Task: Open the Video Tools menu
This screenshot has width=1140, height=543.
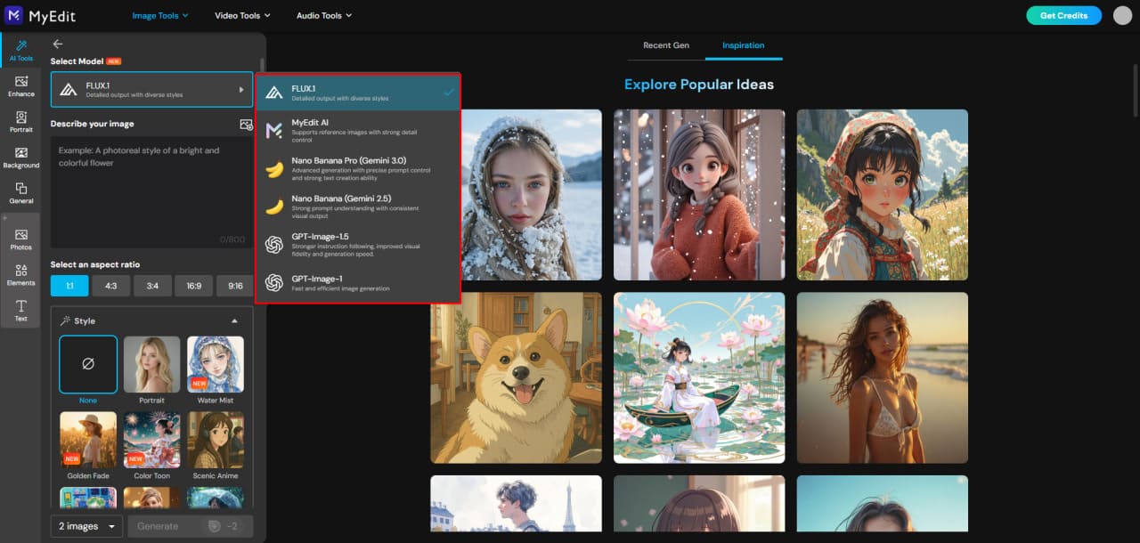Action: [241, 15]
